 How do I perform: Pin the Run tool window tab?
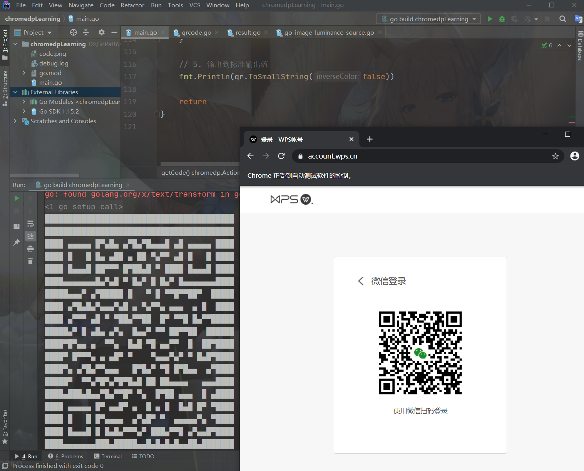(16, 242)
